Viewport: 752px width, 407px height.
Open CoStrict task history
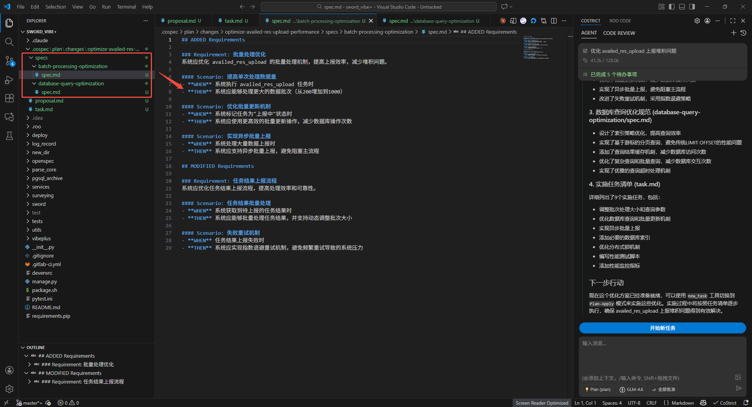pos(743,33)
